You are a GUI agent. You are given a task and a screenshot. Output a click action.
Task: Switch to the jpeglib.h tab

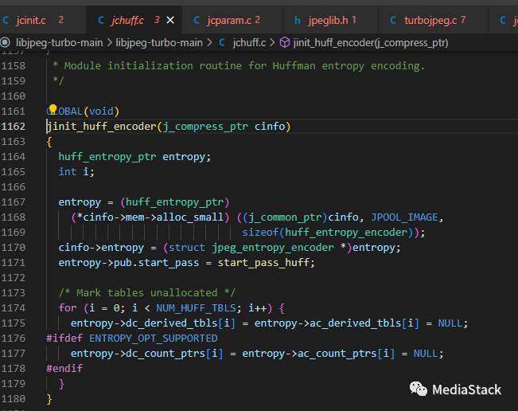326,18
